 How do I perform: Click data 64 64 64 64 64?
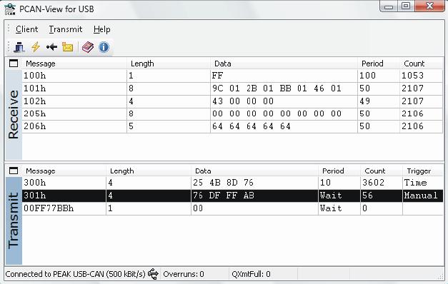click(252, 126)
